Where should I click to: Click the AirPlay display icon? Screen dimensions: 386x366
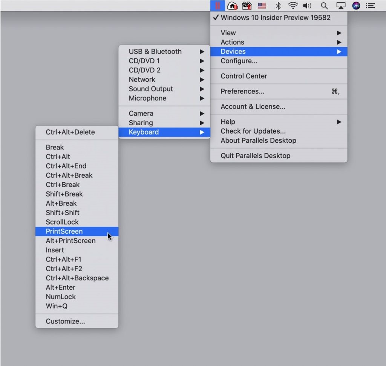click(341, 6)
